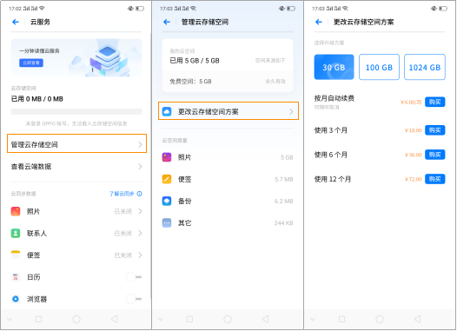Tap home circle in 云服务 navigation bar
This screenshot has width=457, height=331.
click(76, 320)
